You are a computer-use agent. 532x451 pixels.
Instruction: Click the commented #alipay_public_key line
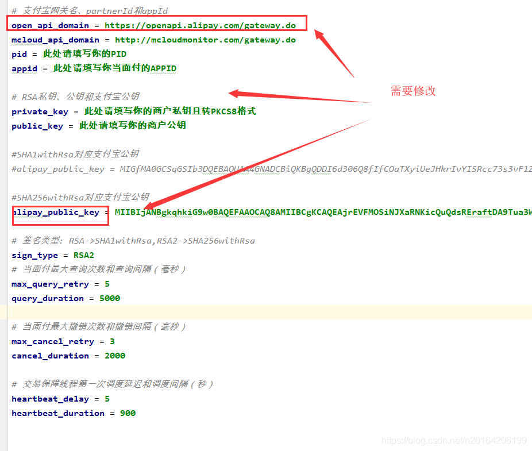click(x=271, y=169)
